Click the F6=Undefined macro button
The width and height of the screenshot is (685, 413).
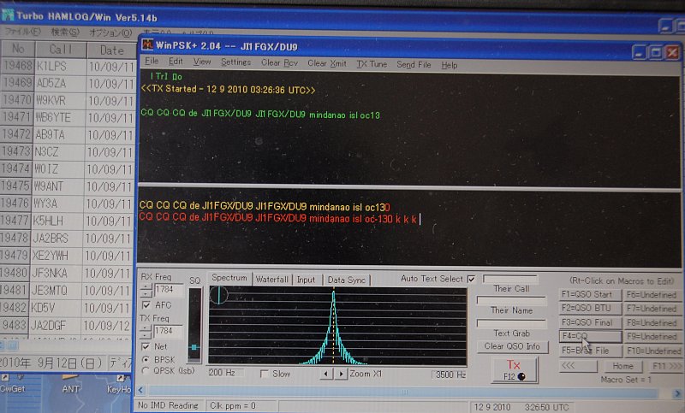(652, 295)
